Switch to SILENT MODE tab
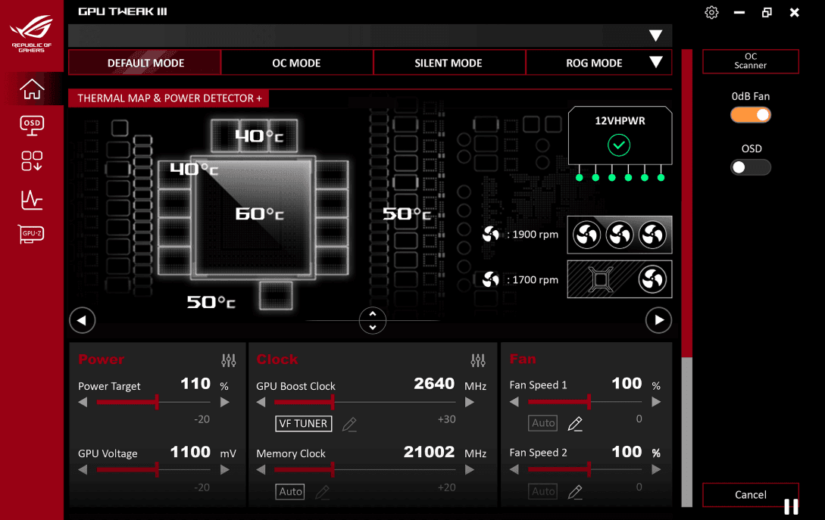825x520 pixels. [x=448, y=63]
